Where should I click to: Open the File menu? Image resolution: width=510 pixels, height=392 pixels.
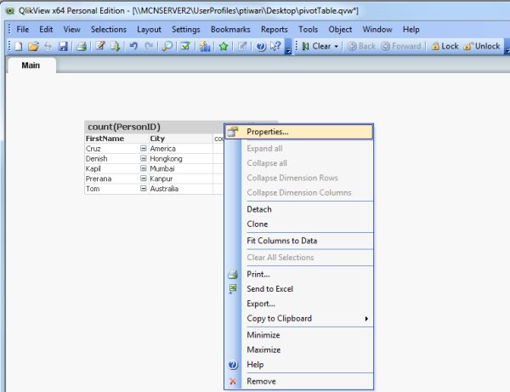coord(23,29)
